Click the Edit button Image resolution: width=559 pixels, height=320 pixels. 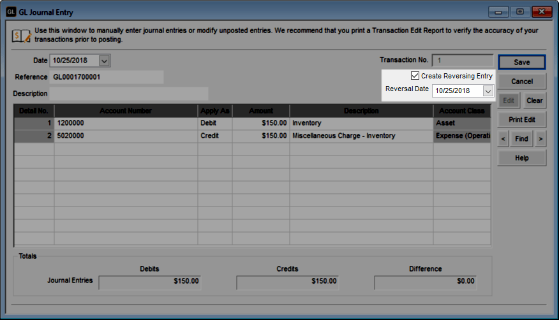[509, 101]
